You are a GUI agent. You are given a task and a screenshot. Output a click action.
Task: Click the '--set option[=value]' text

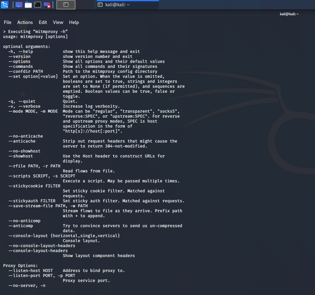33,77
